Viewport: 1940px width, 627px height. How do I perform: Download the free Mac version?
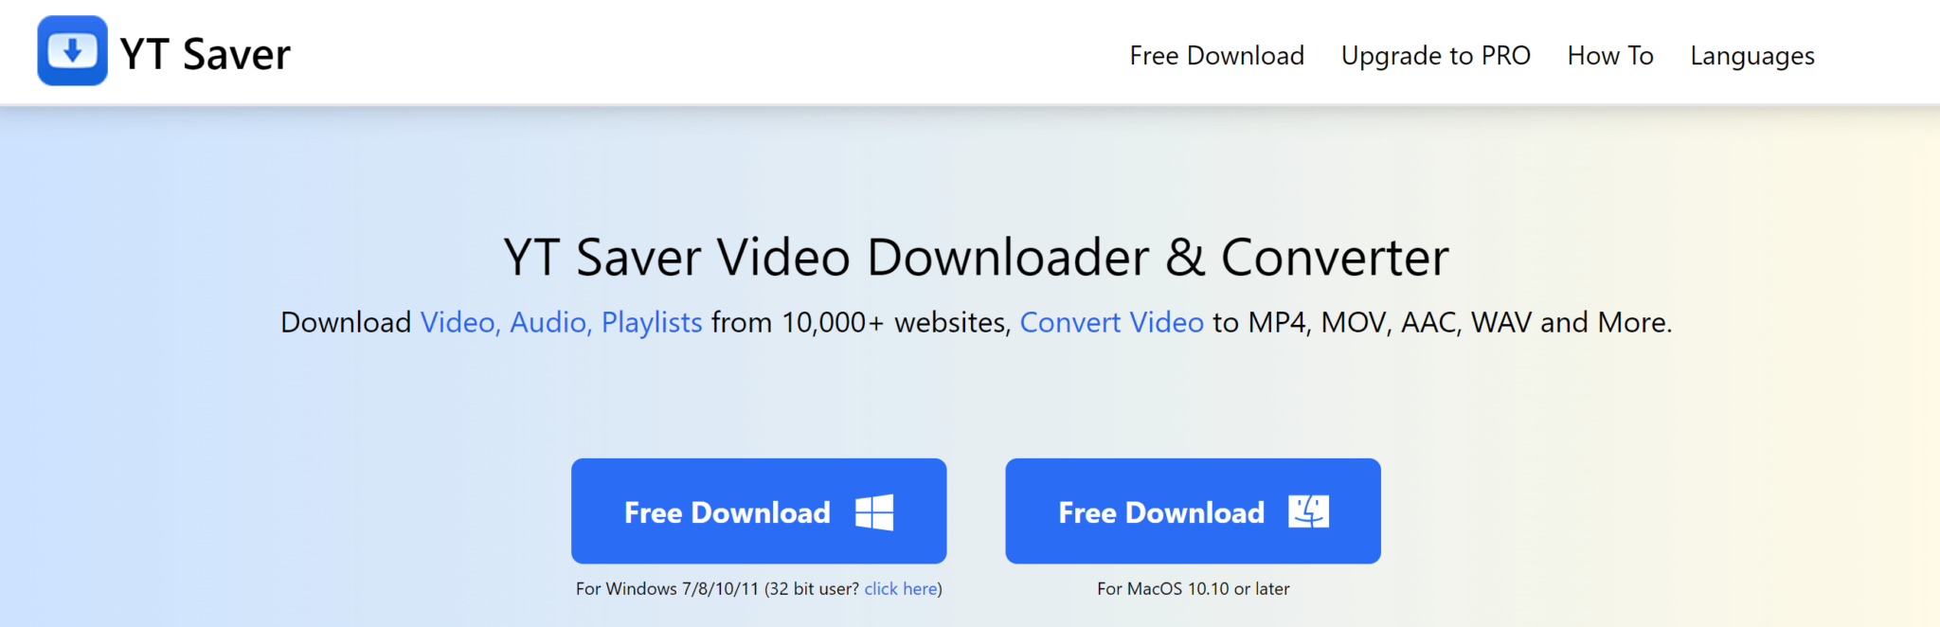1193,511
